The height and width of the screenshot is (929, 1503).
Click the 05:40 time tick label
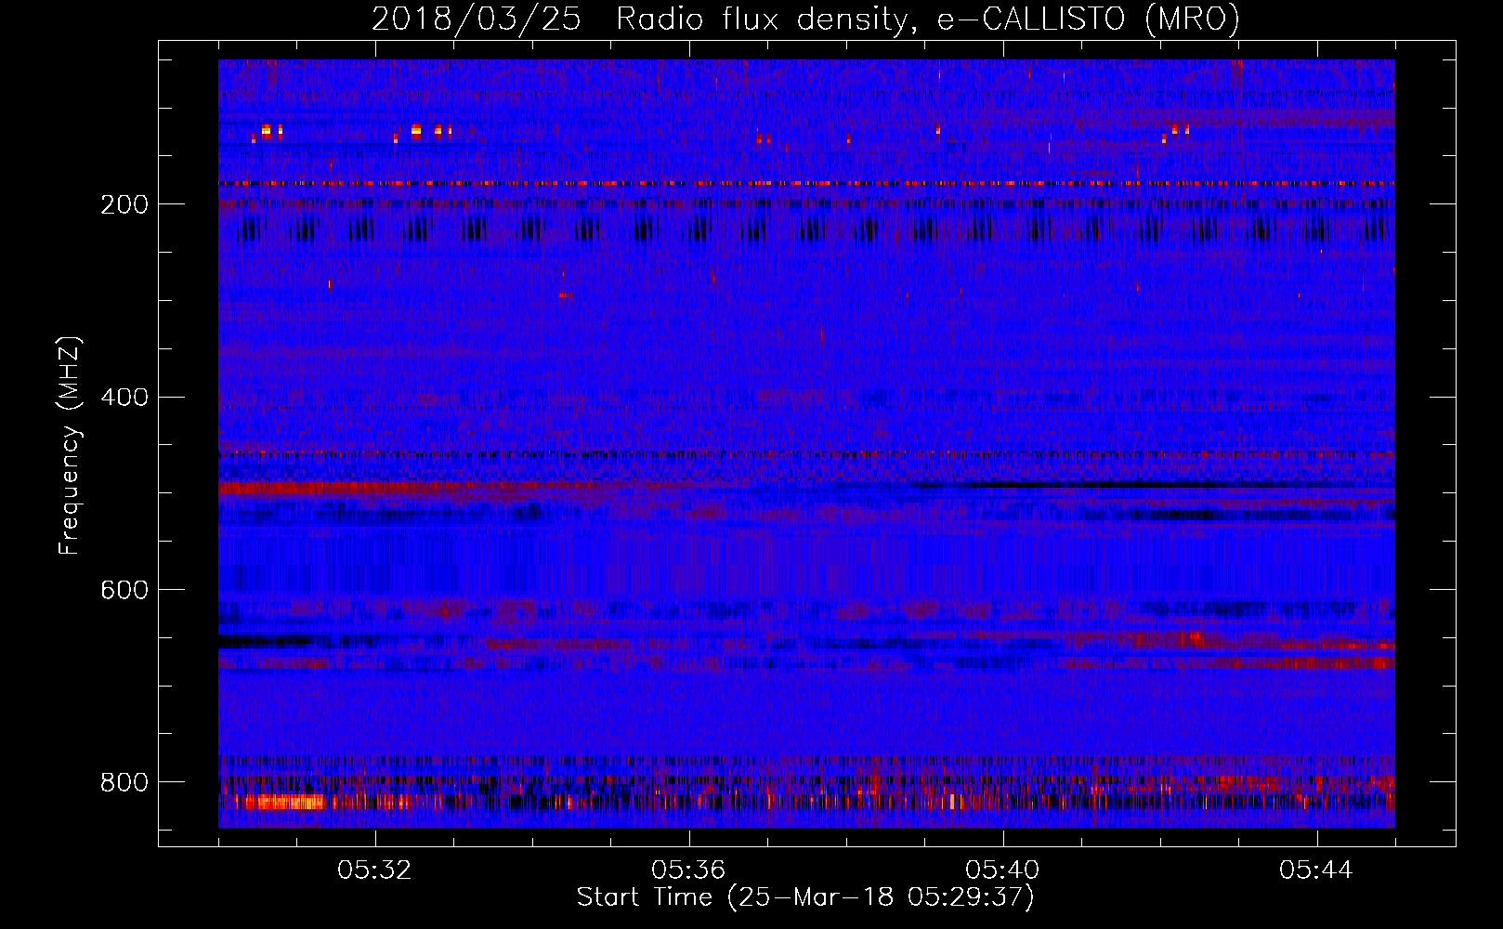[x=1002, y=870]
